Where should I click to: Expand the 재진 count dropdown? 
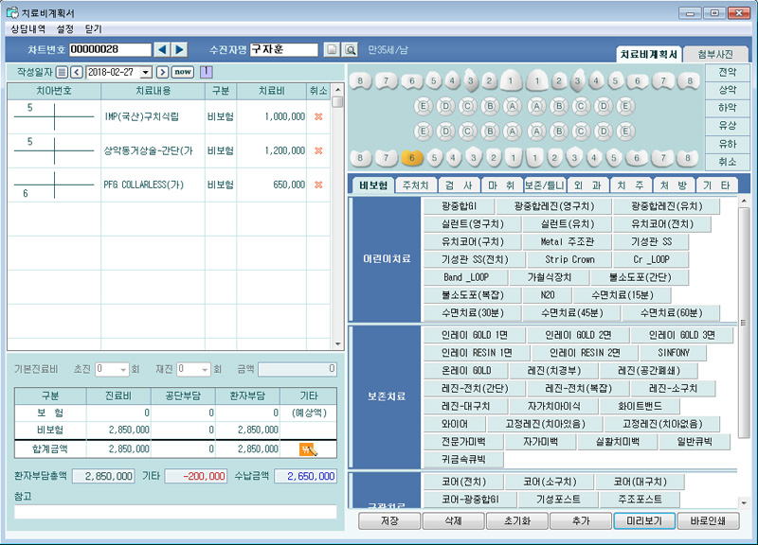206,369
